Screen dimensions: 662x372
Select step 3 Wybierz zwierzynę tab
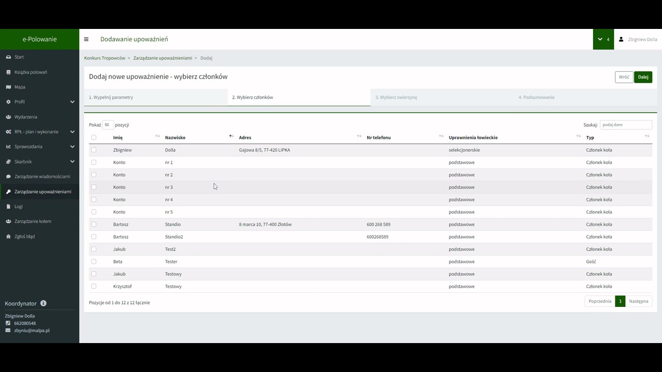[442, 97]
